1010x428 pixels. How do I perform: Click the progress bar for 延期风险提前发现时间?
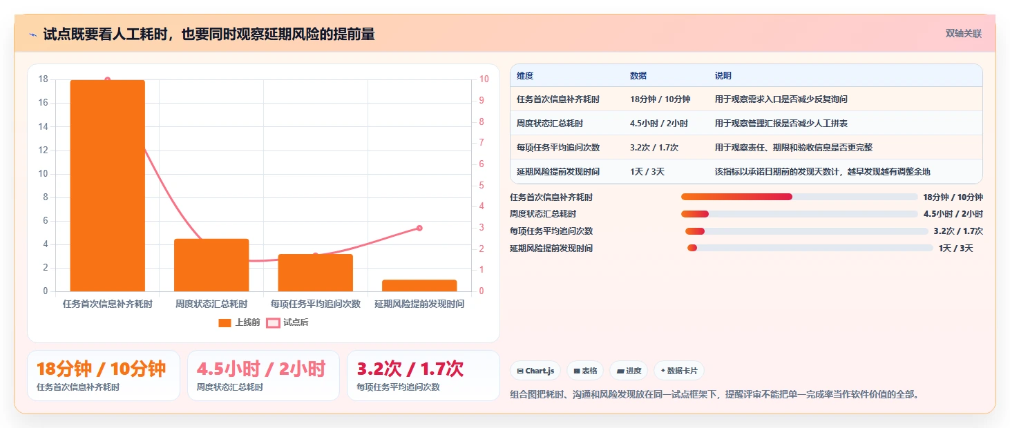point(810,248)
